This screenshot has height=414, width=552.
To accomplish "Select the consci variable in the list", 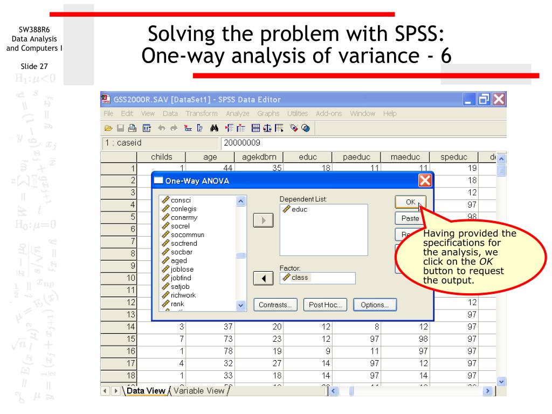I will [176, 200].
